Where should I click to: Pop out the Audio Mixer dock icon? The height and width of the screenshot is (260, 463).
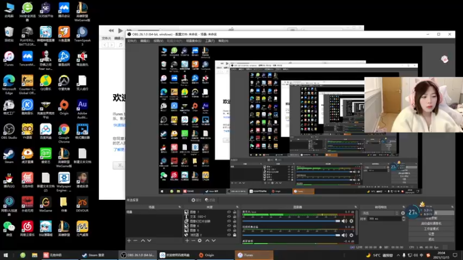point(355,207)
